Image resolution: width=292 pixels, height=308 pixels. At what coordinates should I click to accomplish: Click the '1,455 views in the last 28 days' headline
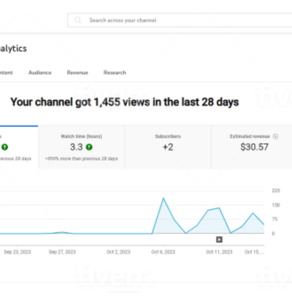point(124,102)
